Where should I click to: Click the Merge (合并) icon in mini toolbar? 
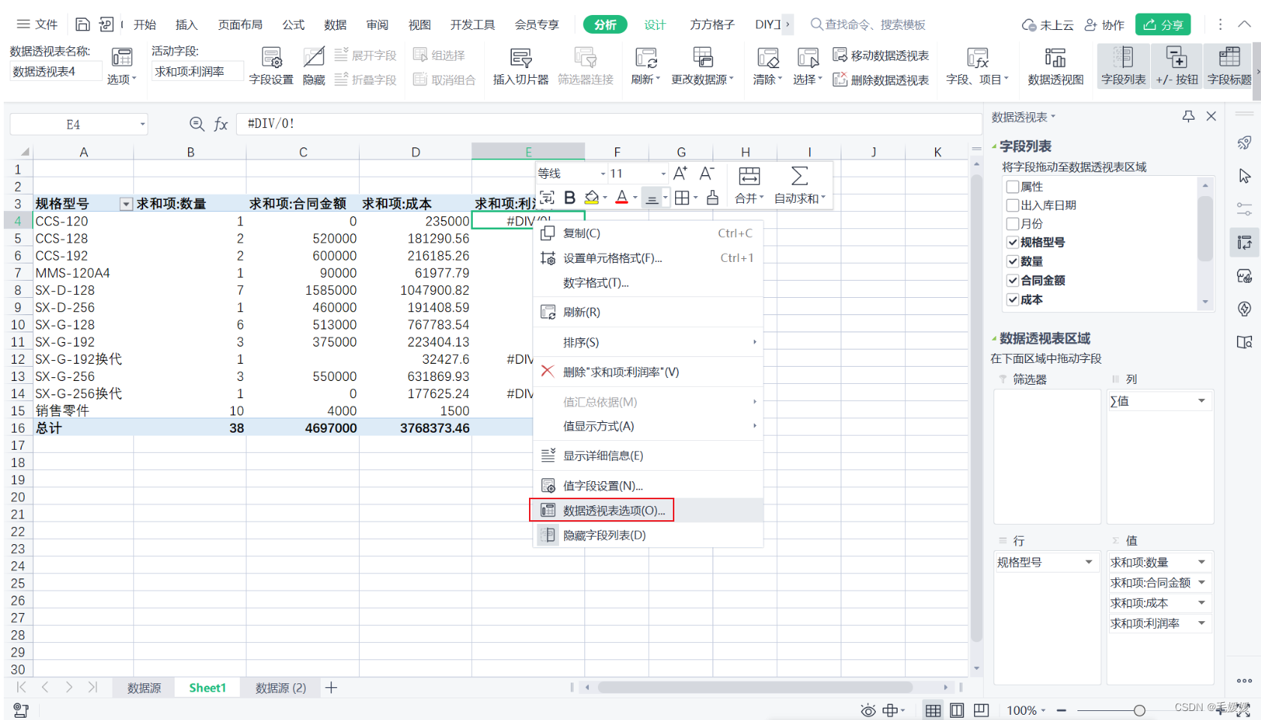point(749,176)
